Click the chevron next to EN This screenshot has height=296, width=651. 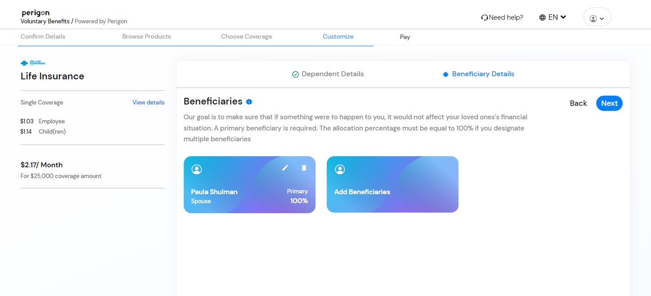click(x=563, y=17)
